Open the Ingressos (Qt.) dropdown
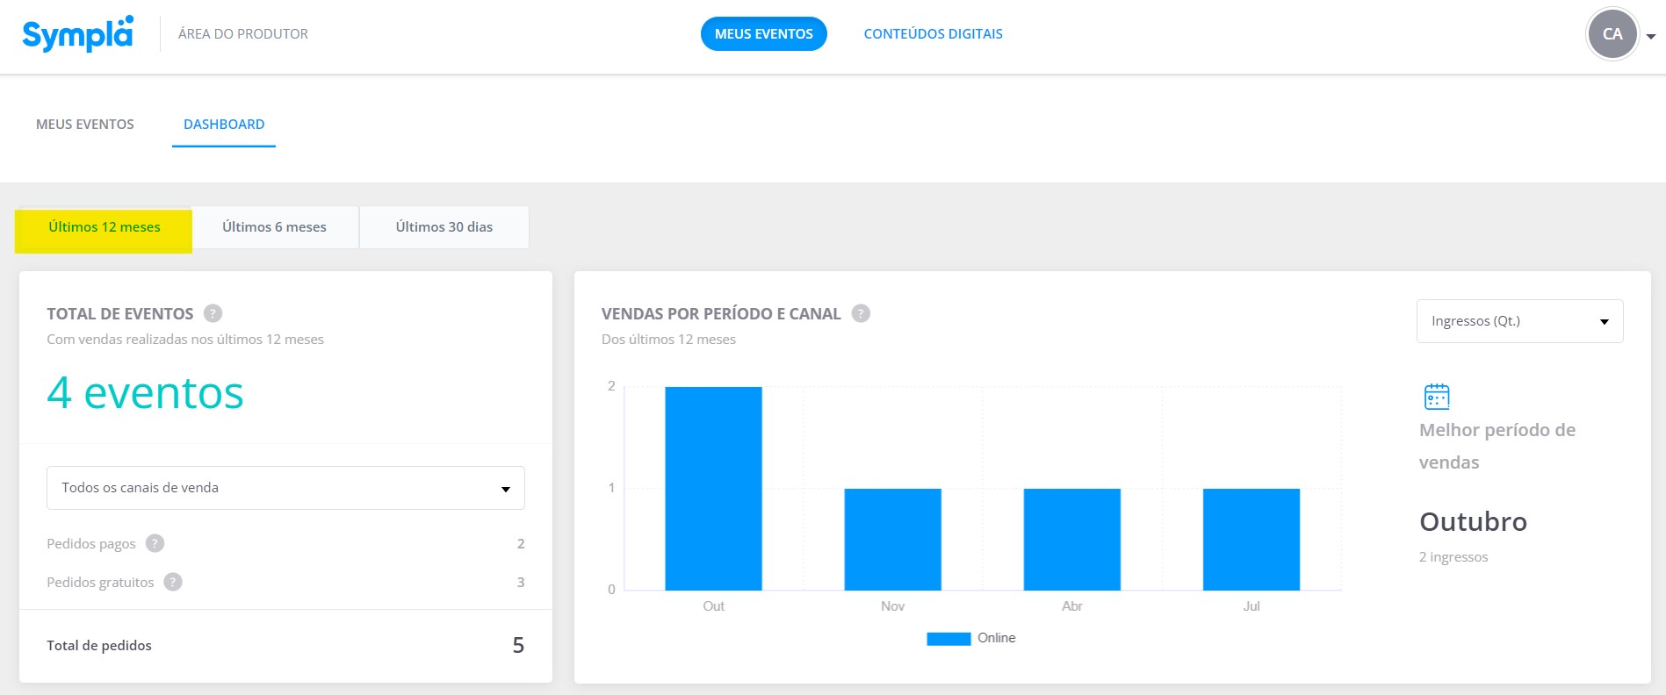Screen dimensions: 1666x695 click(1519, 321)
